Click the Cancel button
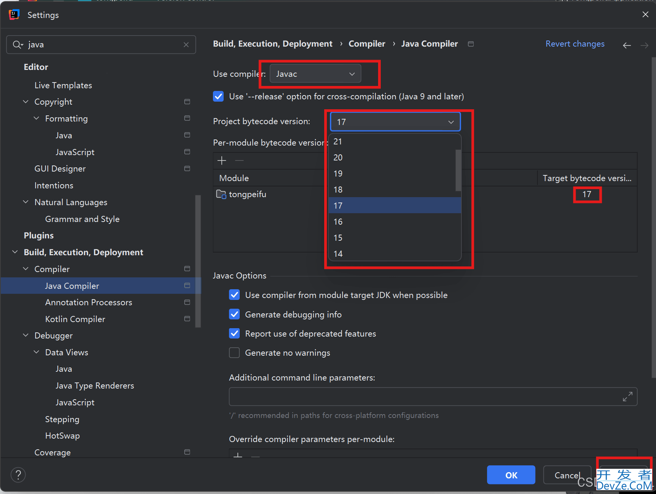656x494 pixels. tap(567, 475)
